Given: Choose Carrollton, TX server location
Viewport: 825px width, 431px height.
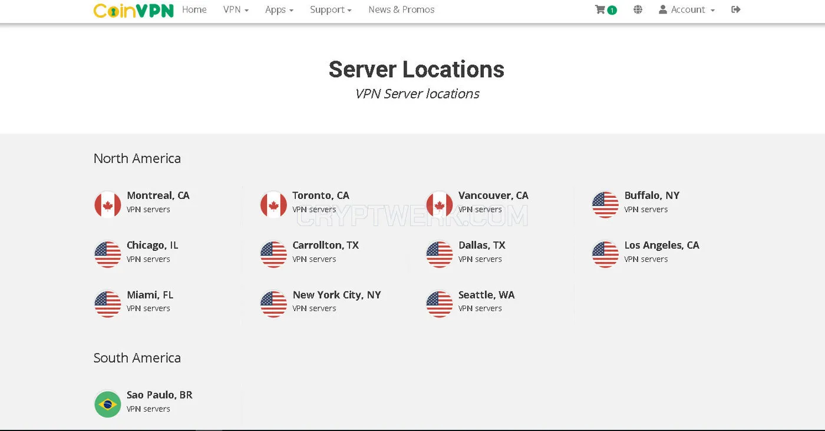Looking at the screenshot, I should click(325, 245).
